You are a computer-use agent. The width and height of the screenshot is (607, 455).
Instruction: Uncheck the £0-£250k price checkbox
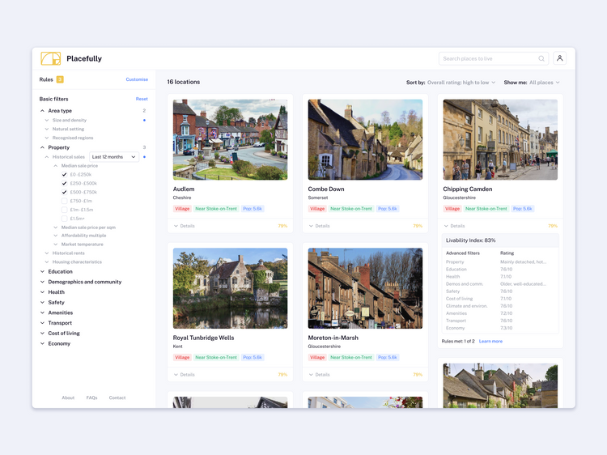[65, 174]
